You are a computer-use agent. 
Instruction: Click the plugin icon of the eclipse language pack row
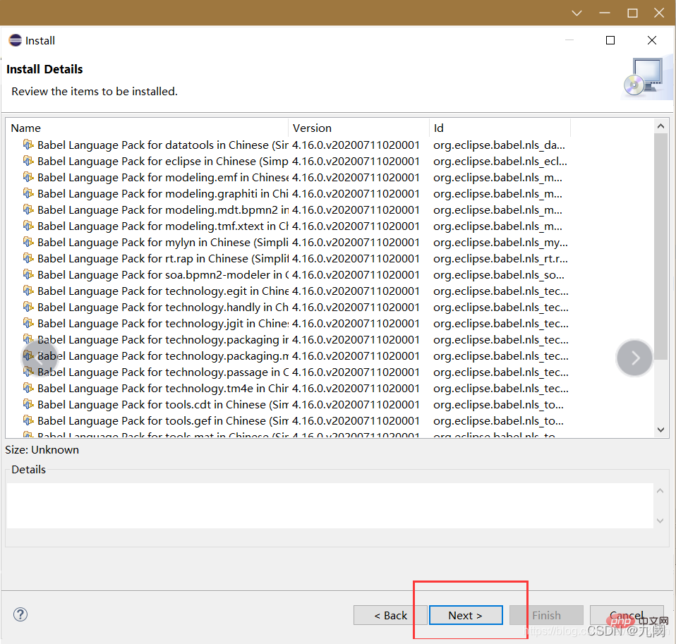coord(28,161)
